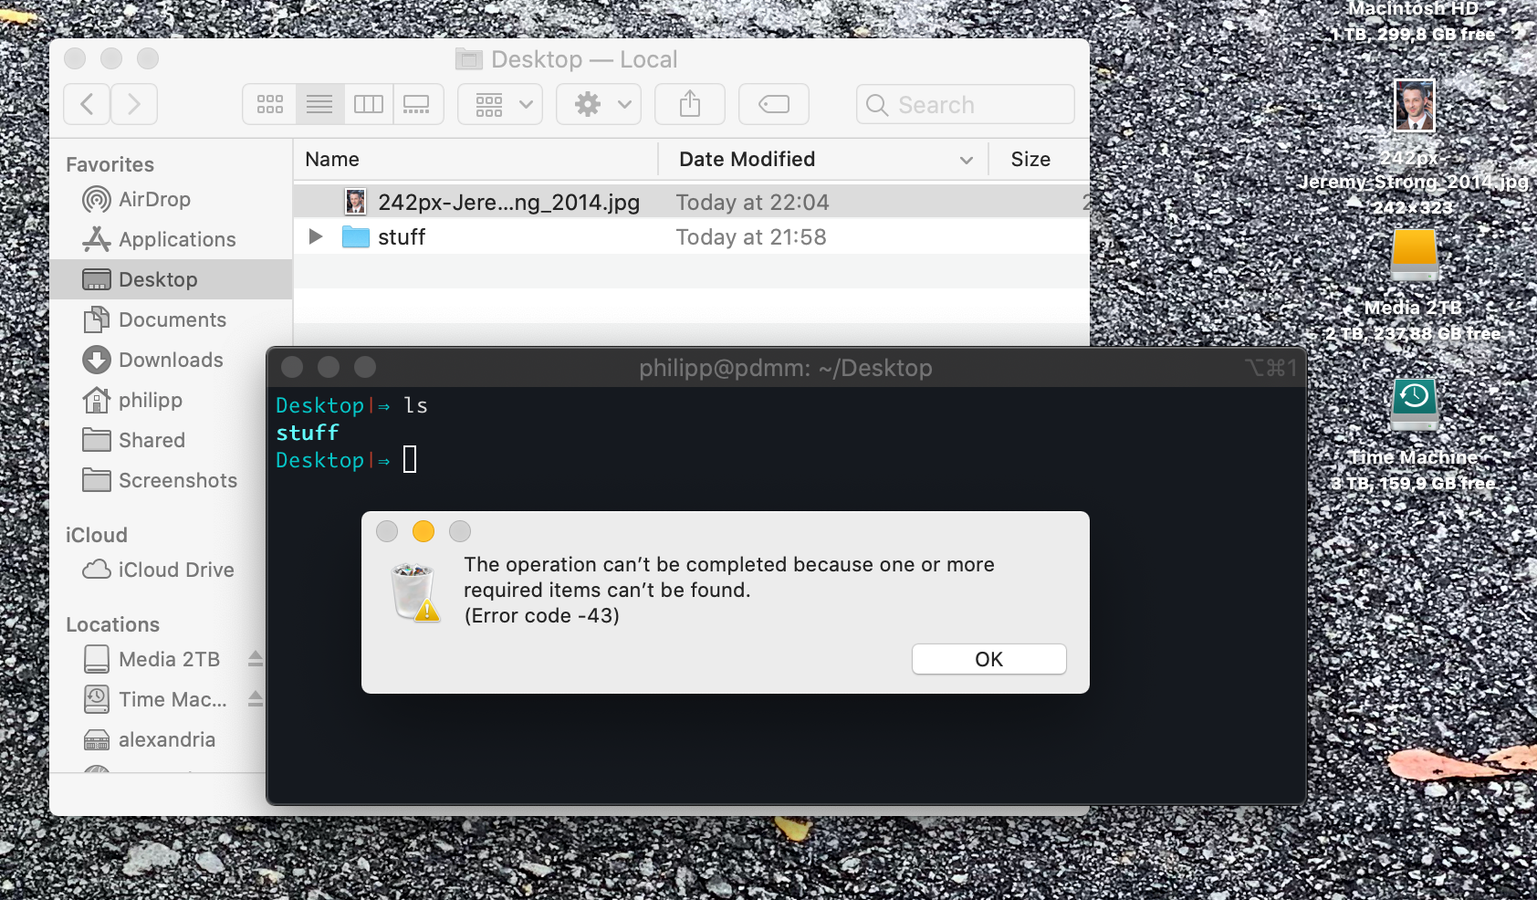Viewport: 1537px width, 900px height.
Task: Open the group-by arrangement dropdown
Action: click(x=500, y=104)
